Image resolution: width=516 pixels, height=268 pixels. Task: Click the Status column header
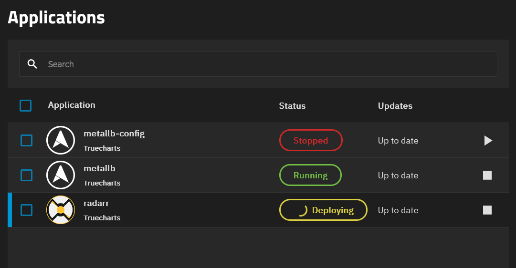(292, 106)
